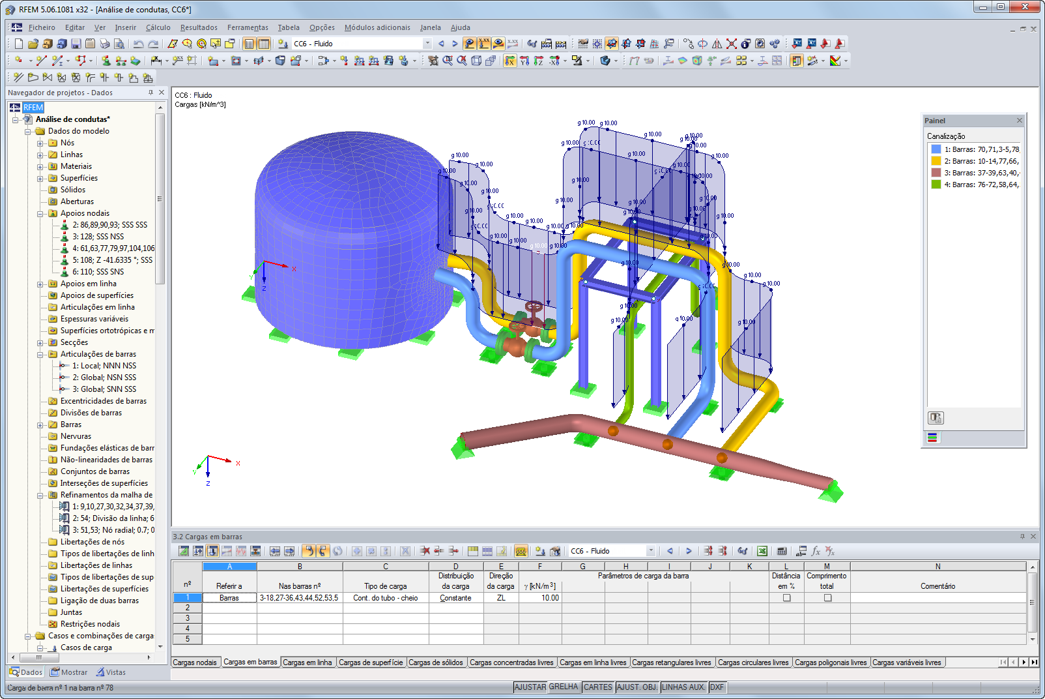Pin the Navegador de projetos panel
Viewport: 1045px width, 699px height.
point(151,93)
